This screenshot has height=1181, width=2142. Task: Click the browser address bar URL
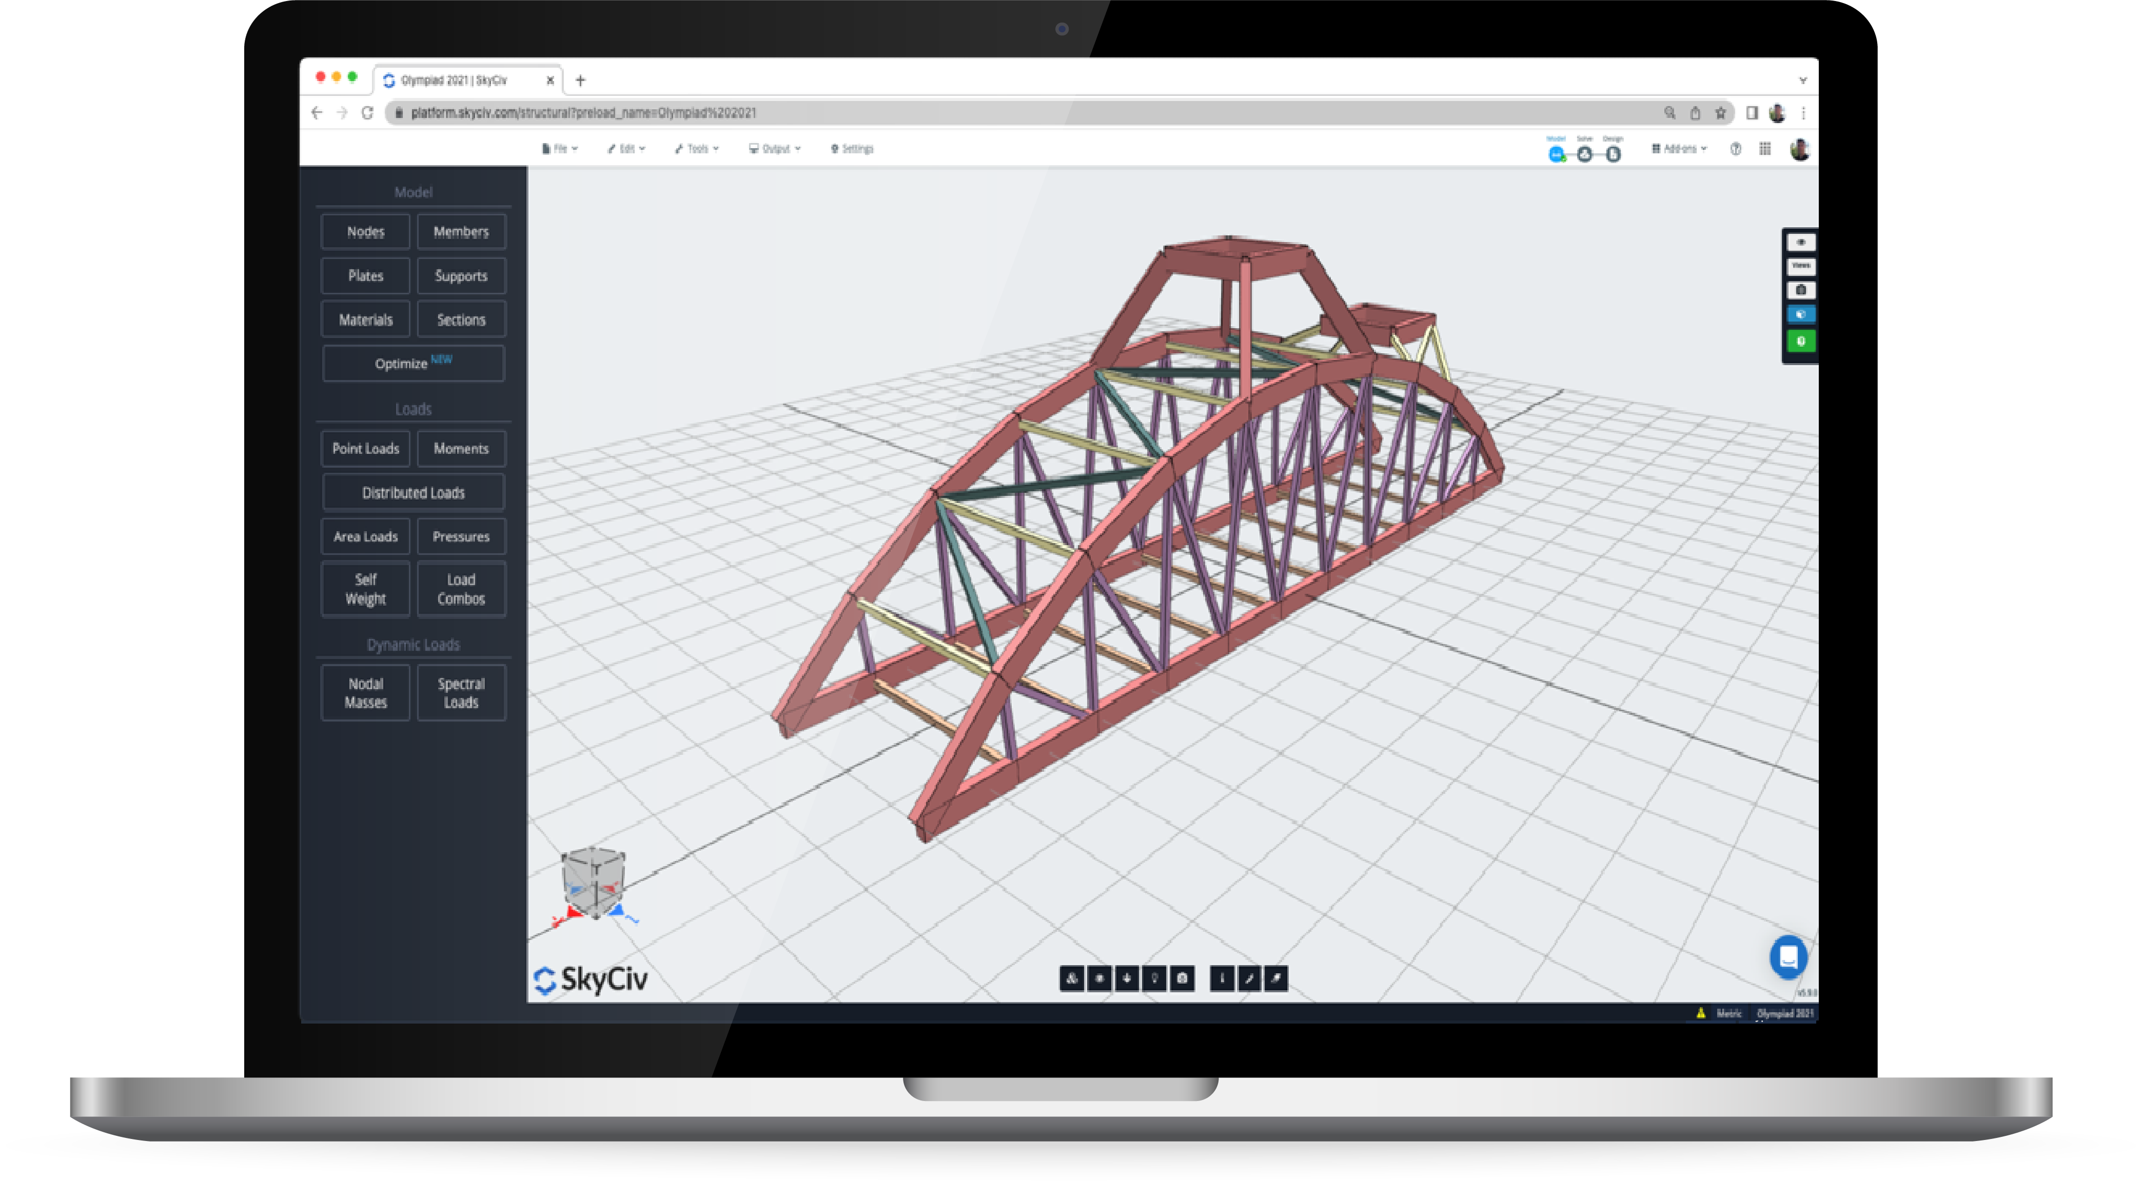583,113
